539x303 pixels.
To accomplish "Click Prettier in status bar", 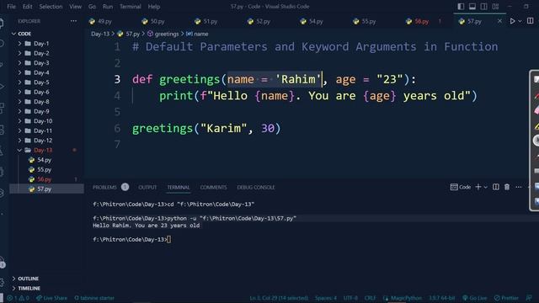I will point(506,298).
